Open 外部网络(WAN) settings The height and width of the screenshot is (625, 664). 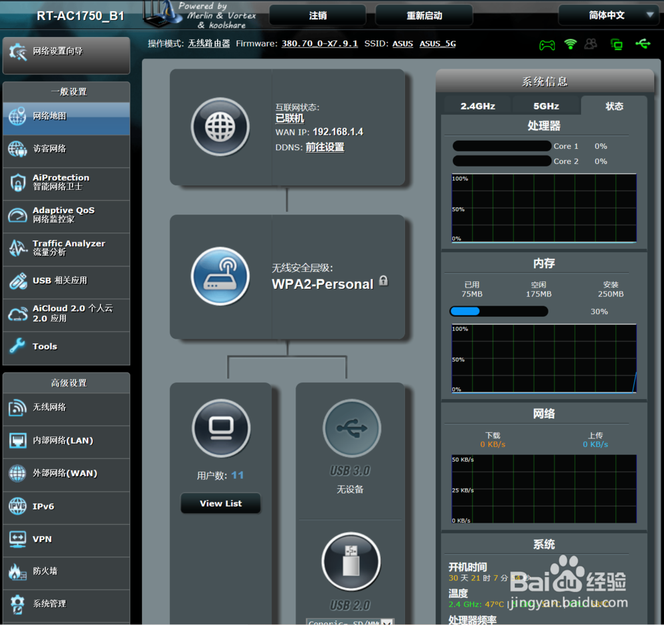click(66, 475)
